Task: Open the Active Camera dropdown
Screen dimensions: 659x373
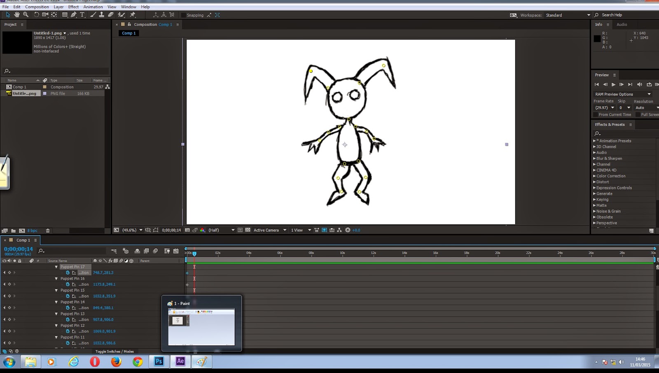Action: (270, 230)
